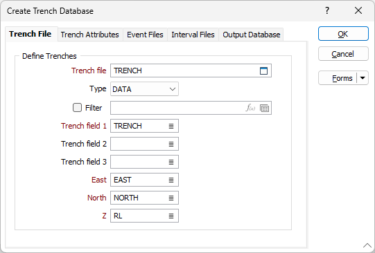Confirm with the OK button
Image resolution: width=375 pixels, height=253 pixels.
pyautogui.click(x=343, y=34)
